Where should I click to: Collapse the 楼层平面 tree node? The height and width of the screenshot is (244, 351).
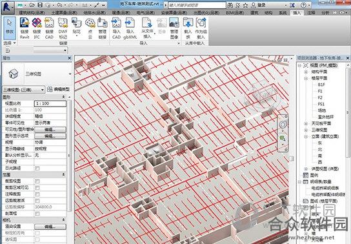pos(306,78)
